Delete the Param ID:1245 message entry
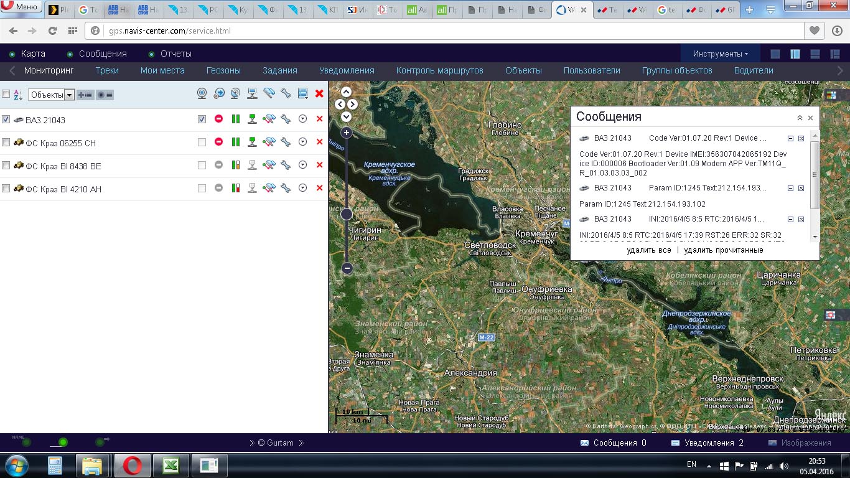Screen dimensions: 850x478 click(801, 188)
